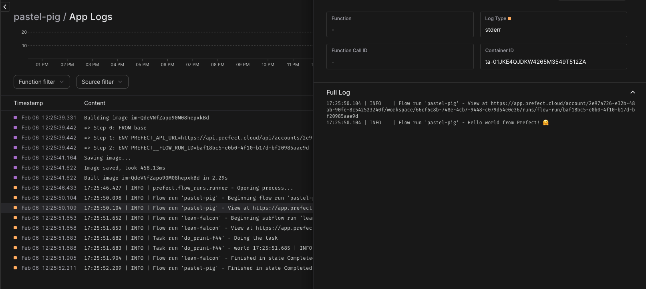Click the back arrow icon at top left

5,7
